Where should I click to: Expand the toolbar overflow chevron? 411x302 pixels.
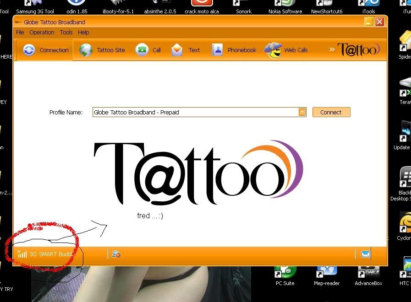coord(332,49)
